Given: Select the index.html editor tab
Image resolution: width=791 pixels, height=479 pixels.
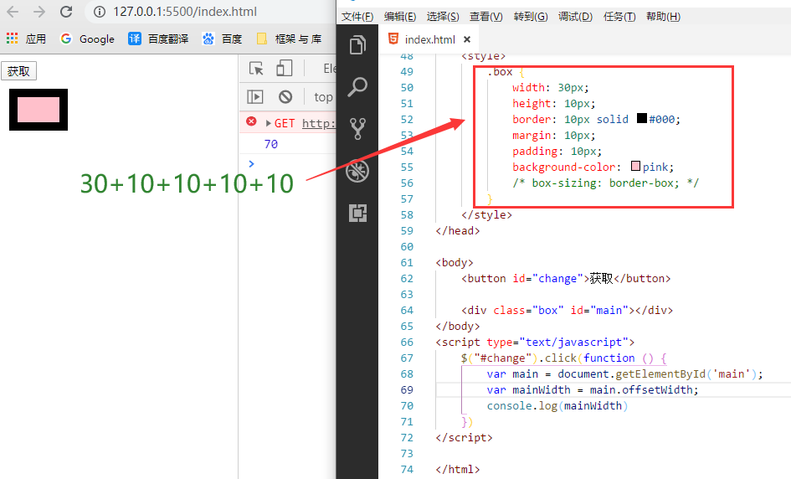Looking at the screenshot, I should (x=429, y=39).
